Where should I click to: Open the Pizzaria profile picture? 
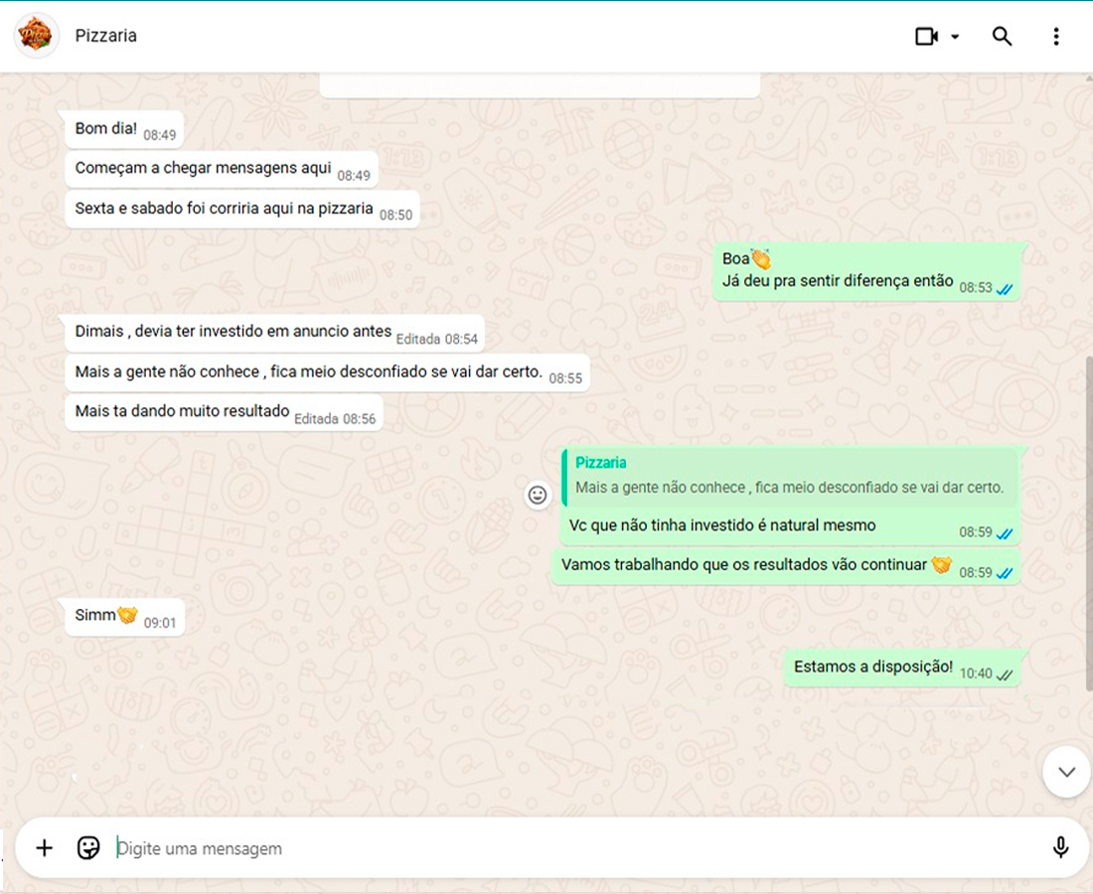click(37, 36)
